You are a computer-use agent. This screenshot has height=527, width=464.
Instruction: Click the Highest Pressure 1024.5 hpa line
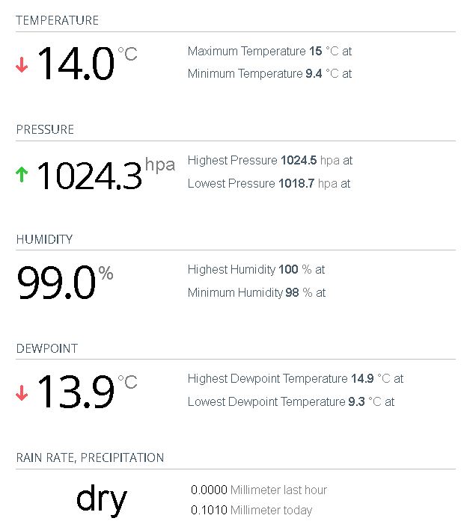pos(269,160)
